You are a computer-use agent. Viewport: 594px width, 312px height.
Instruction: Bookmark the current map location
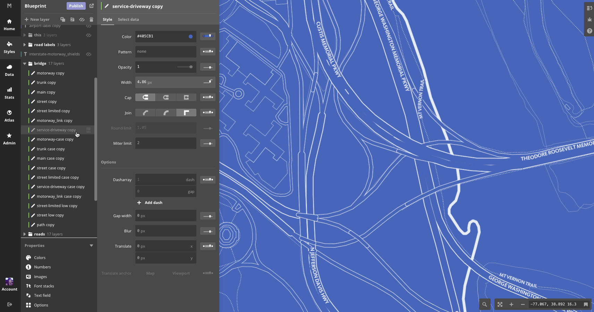(586, 304)
